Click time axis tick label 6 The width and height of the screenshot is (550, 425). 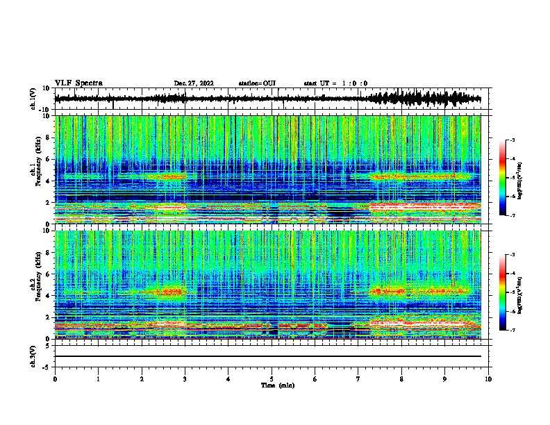(x=315, y=379)
